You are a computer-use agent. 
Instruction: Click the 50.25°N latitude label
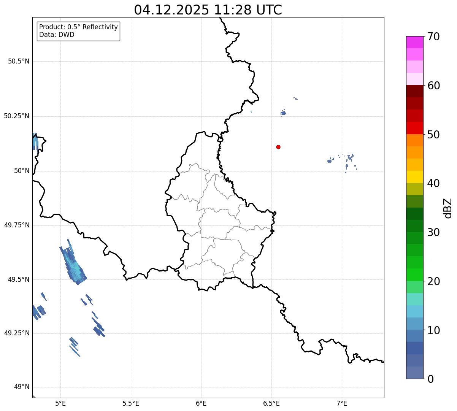(x=17, y=116)
